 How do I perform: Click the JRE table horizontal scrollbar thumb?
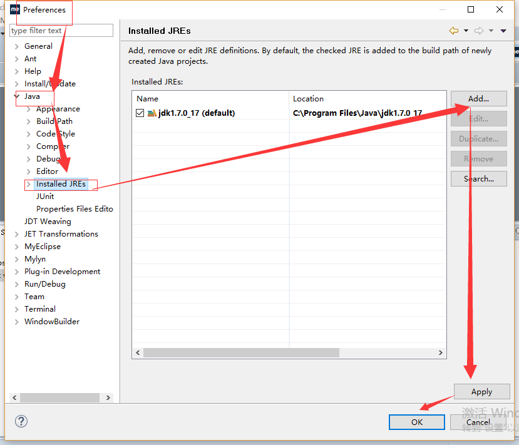point(241,353)
